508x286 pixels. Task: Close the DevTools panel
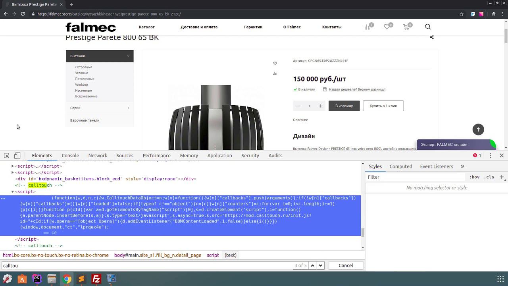point(502,155)
